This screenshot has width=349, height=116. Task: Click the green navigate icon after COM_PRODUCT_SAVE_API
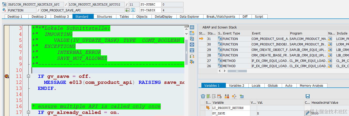point(127,10)
